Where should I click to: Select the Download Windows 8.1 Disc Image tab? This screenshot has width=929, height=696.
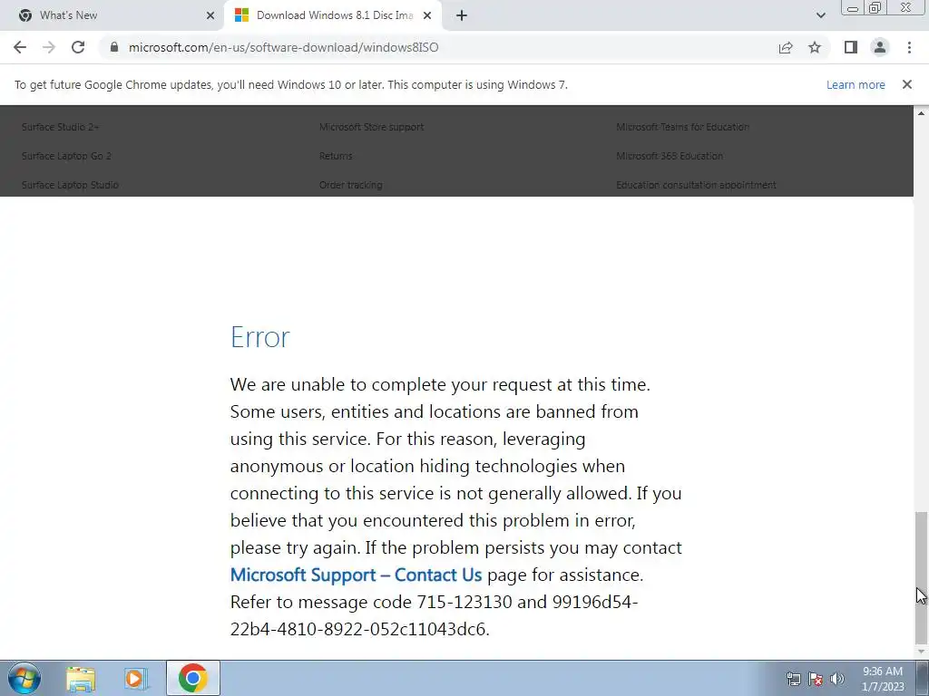pyautogui.click(x=334, y=15)
